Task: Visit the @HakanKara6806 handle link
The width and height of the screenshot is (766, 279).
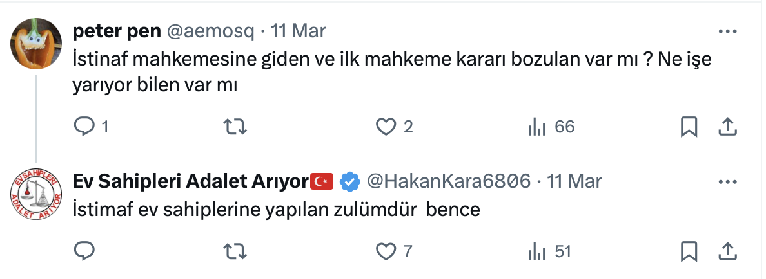Action: (449, 181)
